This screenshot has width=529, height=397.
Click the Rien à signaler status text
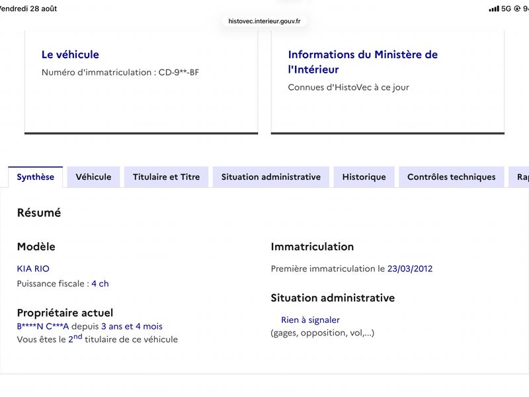pyautogui.click(x=310, y=320)
